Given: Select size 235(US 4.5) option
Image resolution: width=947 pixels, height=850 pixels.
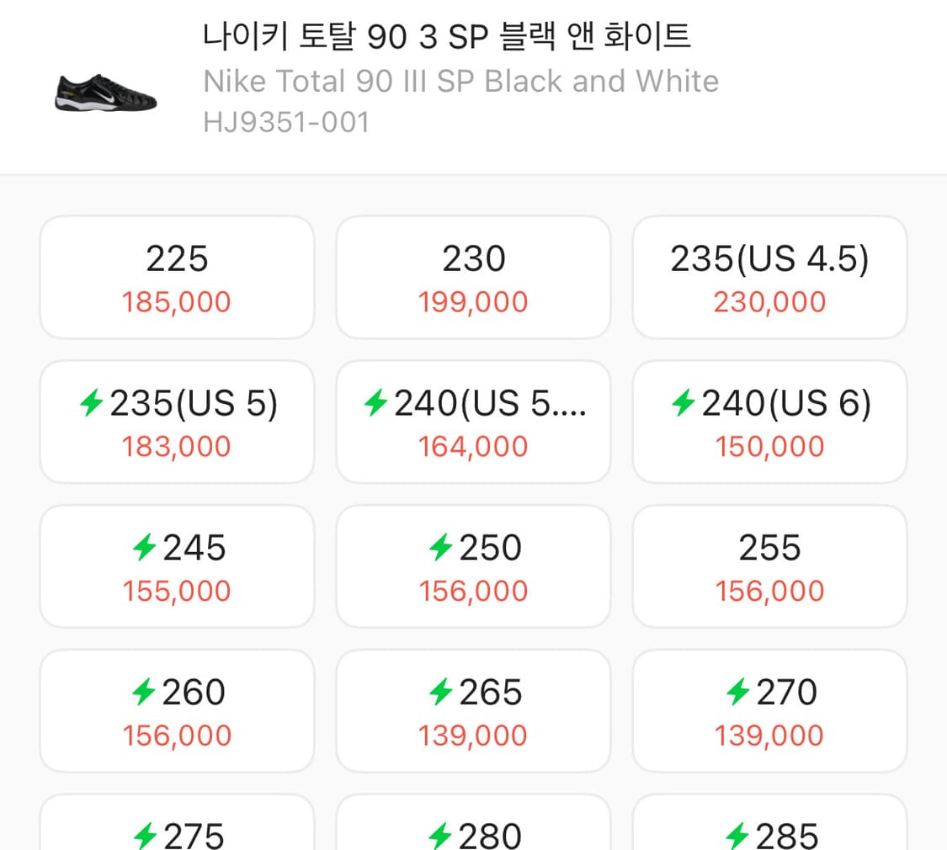Looking at the screenshot, I should click(x=769, y=276).
